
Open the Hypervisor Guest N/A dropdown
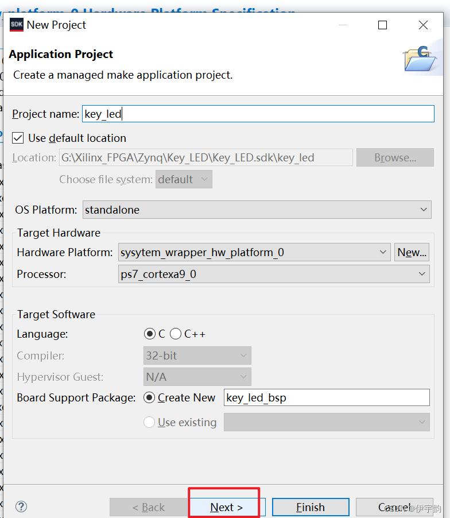pyautogui.click(x=197, y=377)
